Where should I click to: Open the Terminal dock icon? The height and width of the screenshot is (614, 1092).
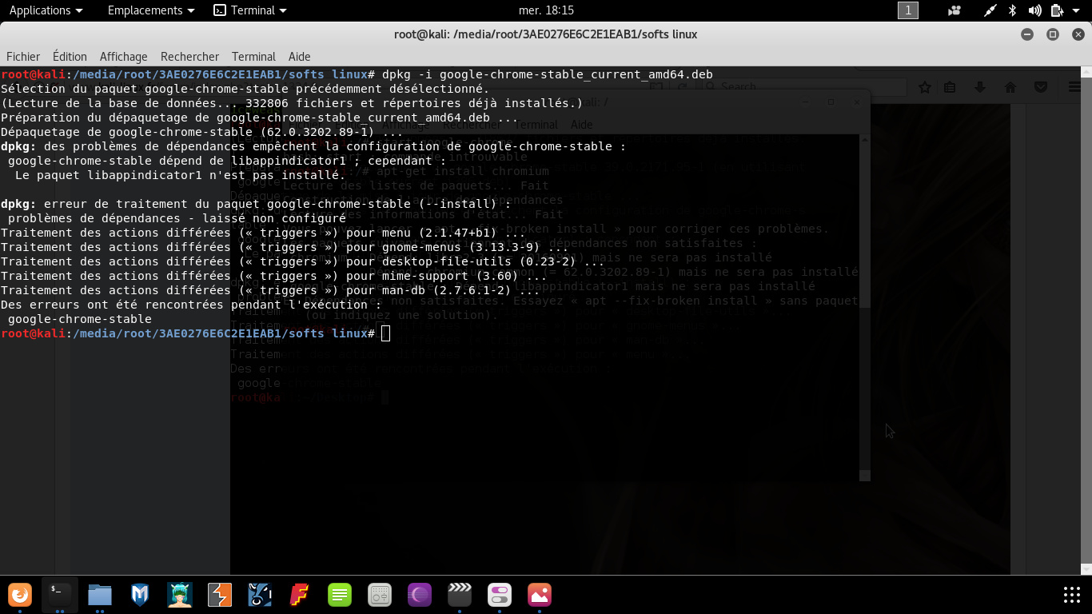click(60, 595)
